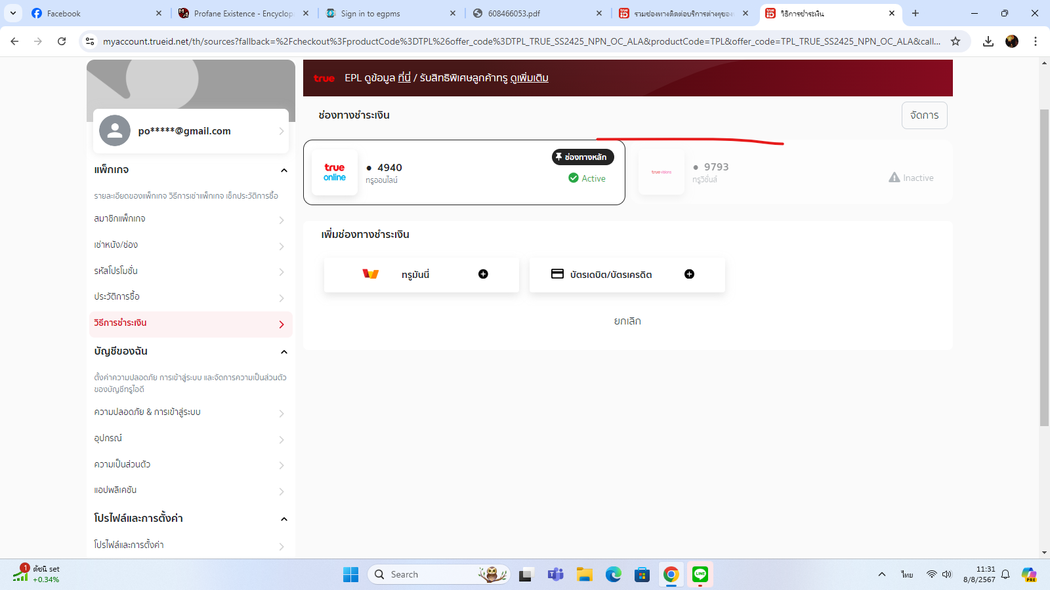This screenshot has height=590, width=1050.
Task: Open LINE app from taskbar
Action: coord(700,574)
